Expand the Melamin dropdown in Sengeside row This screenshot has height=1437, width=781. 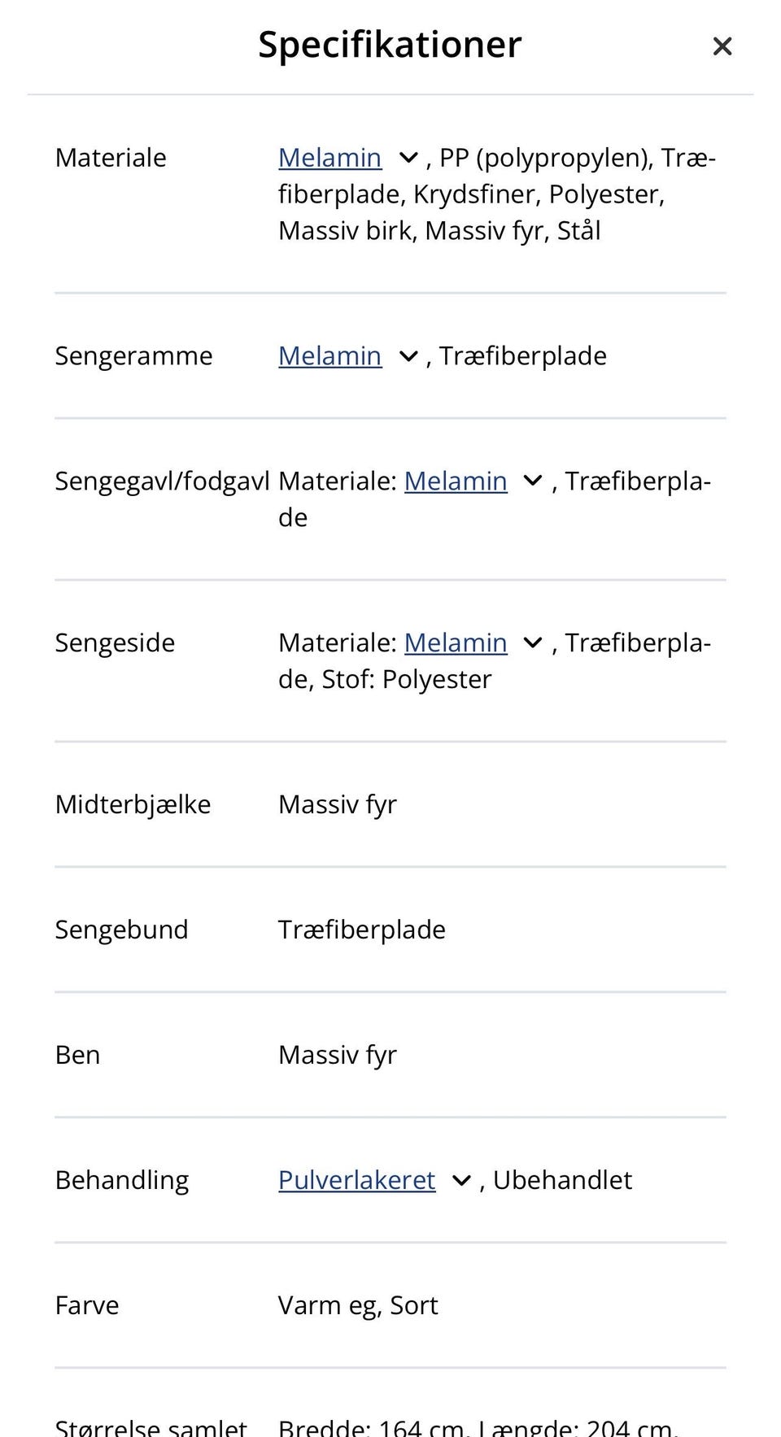[x=531, y=643]
